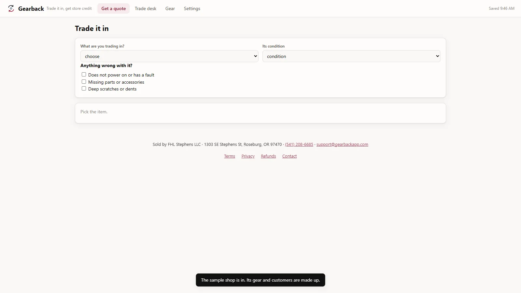Click the 'Saved 9:46 AM' status text
This screenshot has height=293, width=521.
501,8
